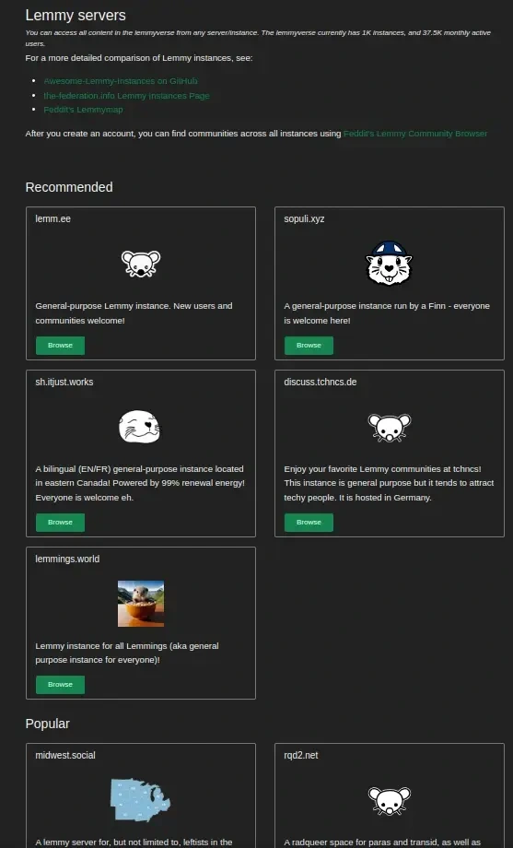Click the lemm.ee mouse logo
Viewport: 513px width, 848px height.
(x=141, y=264)
